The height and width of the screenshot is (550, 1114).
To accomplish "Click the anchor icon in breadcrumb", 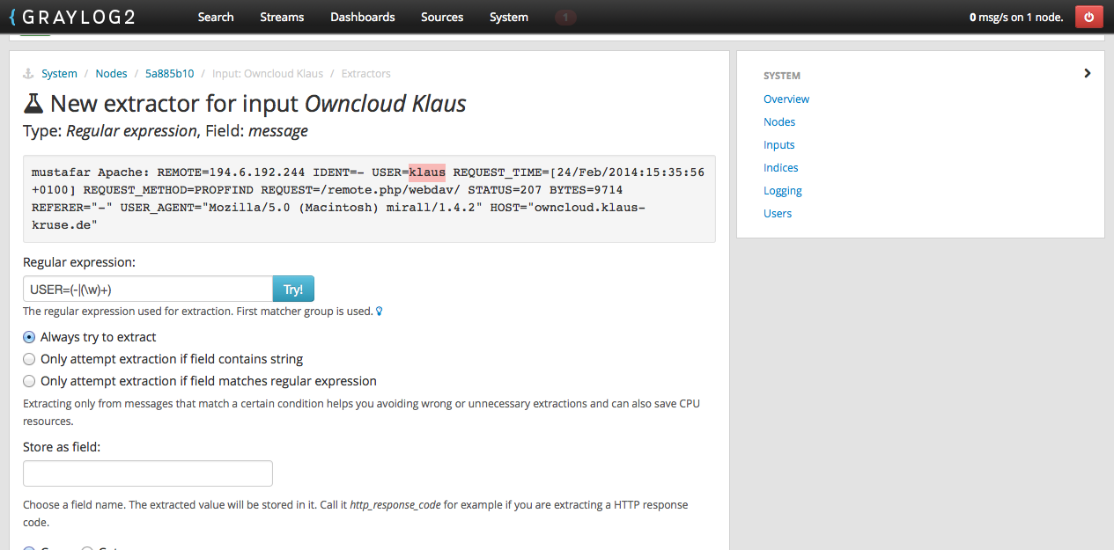I will click(x=27, y=74).
